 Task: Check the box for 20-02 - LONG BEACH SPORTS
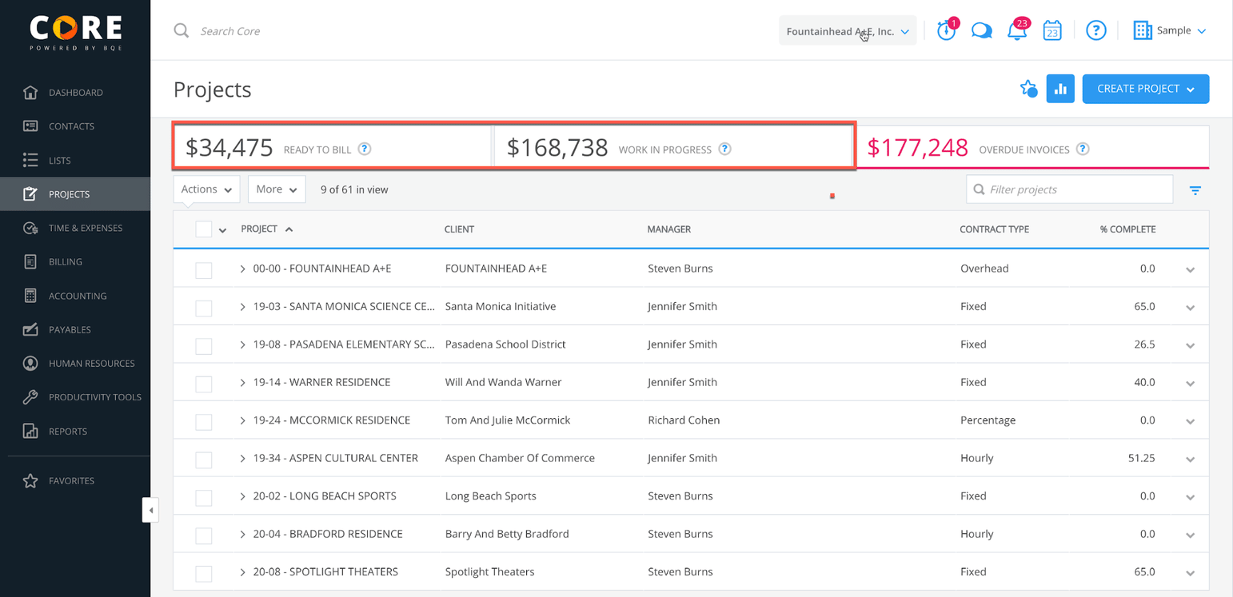coord(204,497)
